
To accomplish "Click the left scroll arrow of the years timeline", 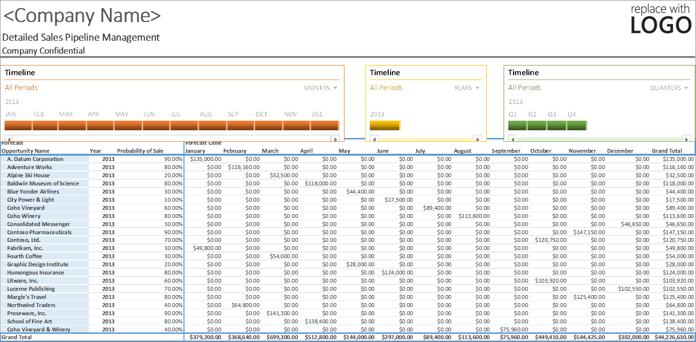I will tap(374, 138).
